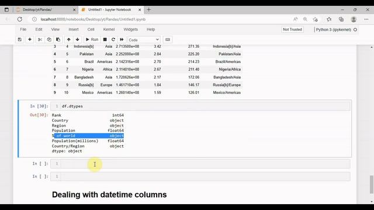The height and width of the screenshot is (210, 374).
Task: Close the Untitled1 Jupyter Notebook tab
Action: [140, 10]
